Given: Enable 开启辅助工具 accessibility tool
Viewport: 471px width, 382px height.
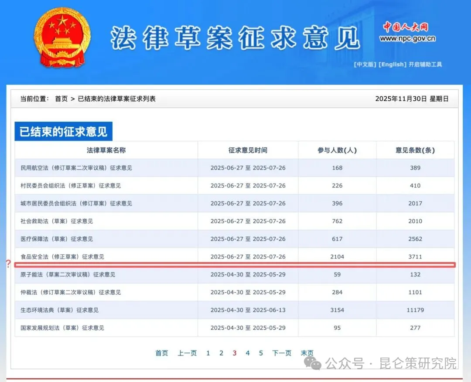Looking at the screenshot, I should [x=425, y=64].
